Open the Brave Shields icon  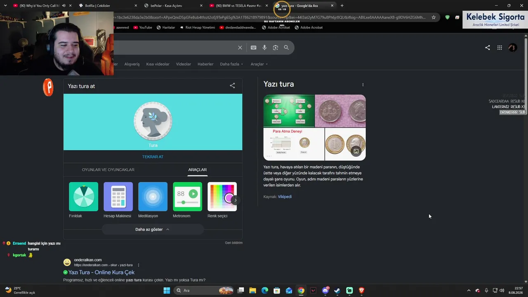point(448,17)
